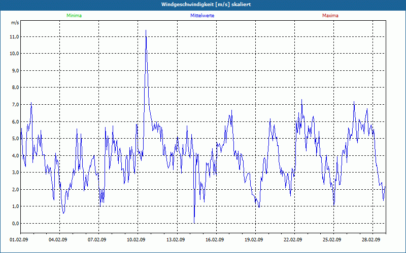
Task: Click the 10,0 y-axis label
Action: (14, 54)
